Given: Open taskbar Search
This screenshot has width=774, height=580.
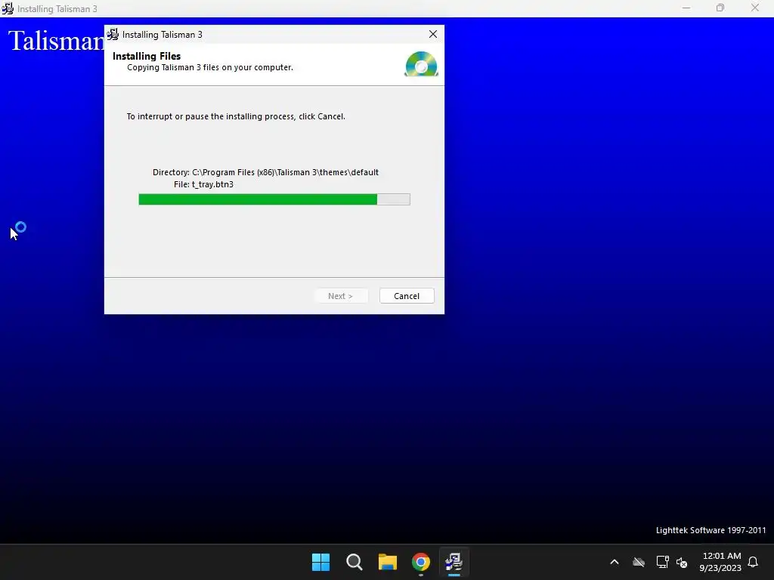Looking at the screenshot, I should point(354,562).
